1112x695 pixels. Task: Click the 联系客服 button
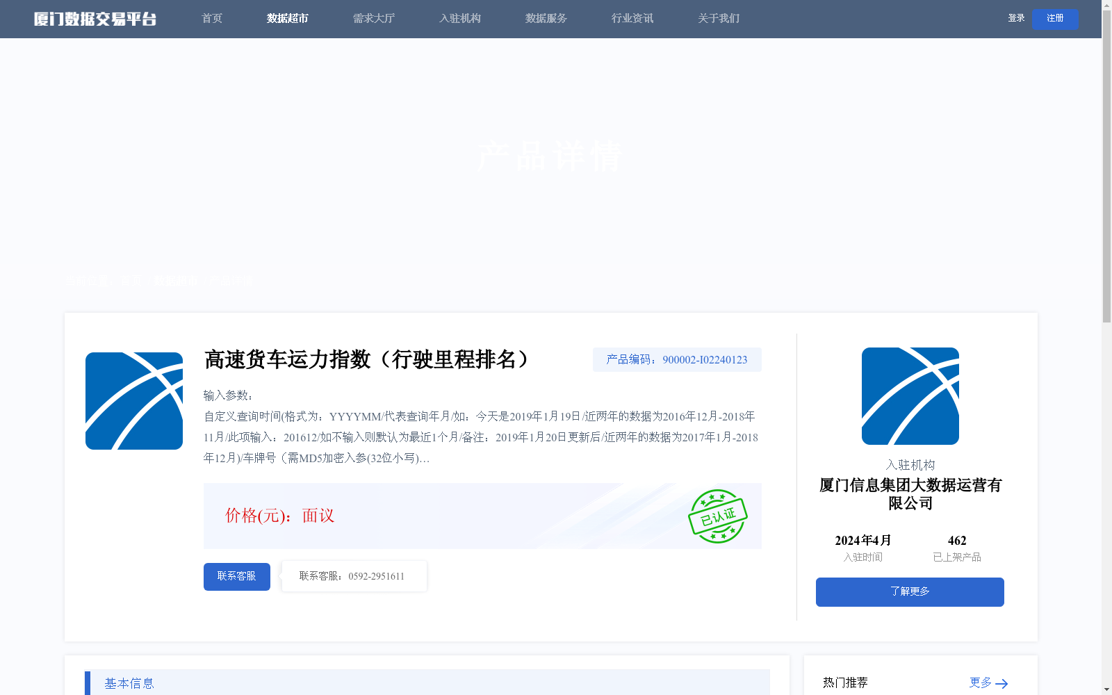237,577
